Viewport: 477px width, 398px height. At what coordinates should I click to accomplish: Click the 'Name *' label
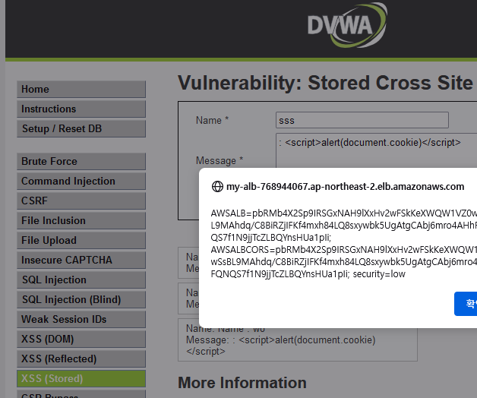(212, 120)
